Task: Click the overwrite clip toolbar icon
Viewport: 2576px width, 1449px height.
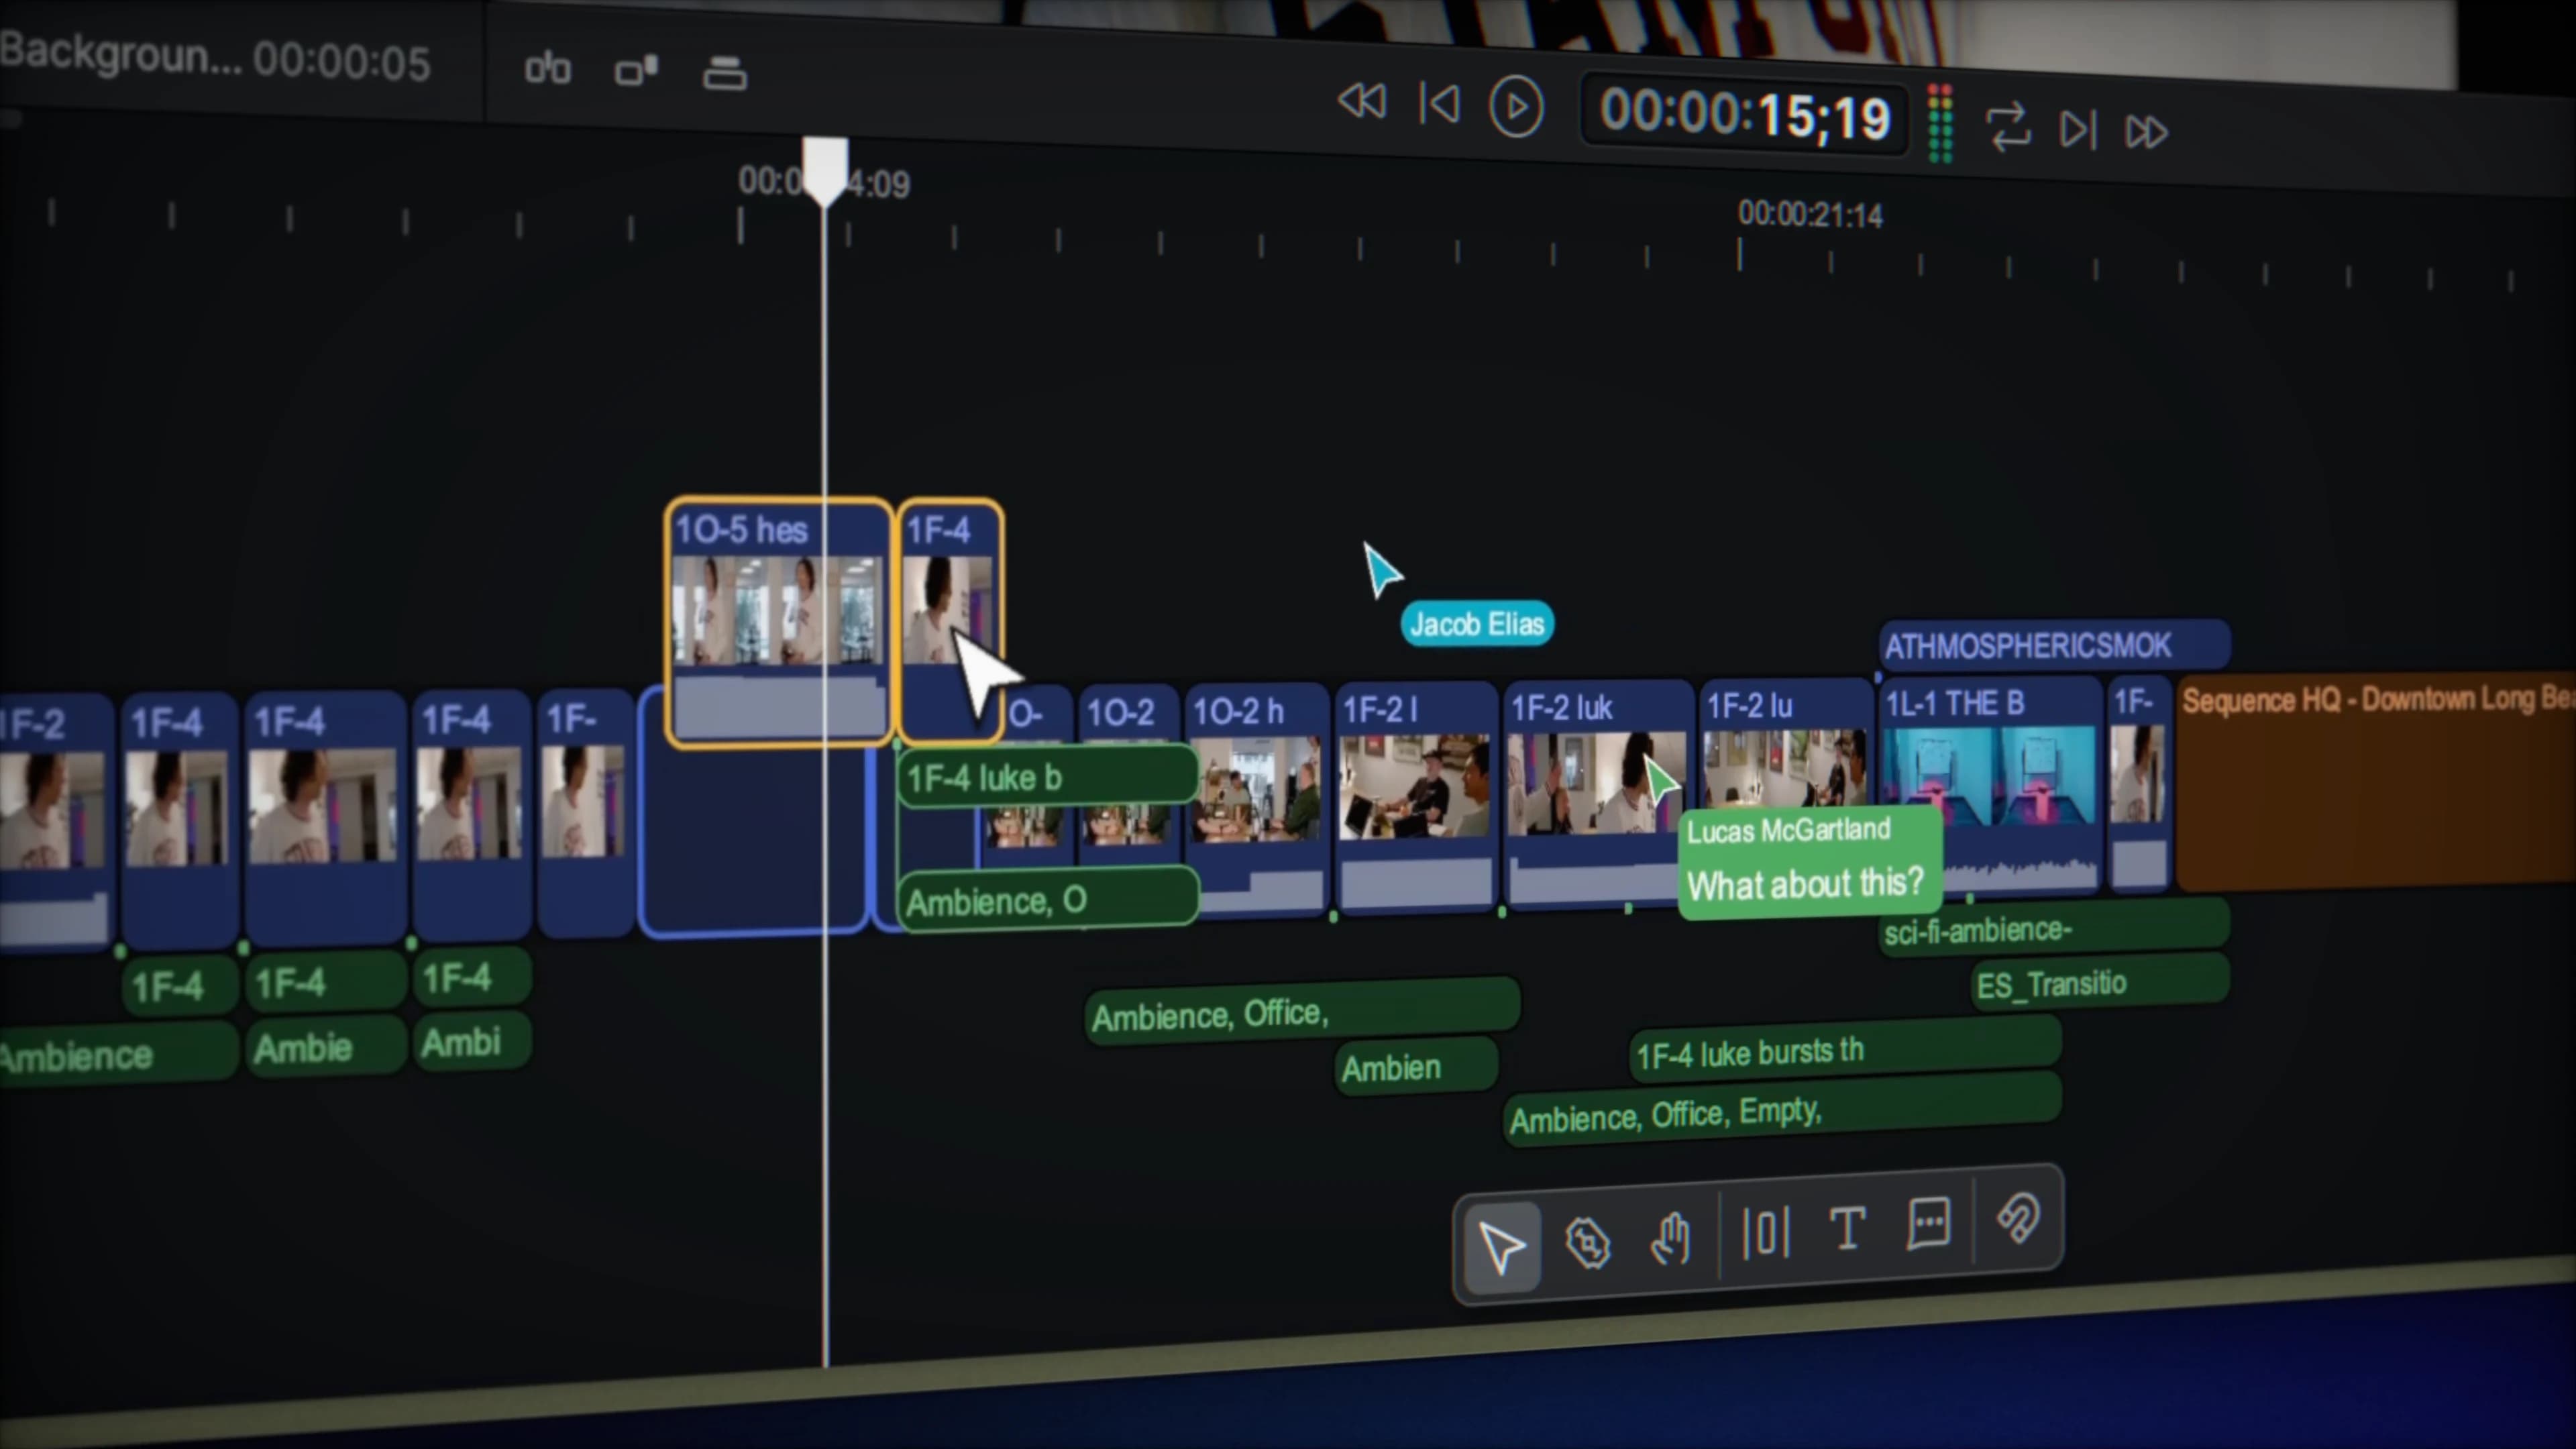Action: tap(636, 71)
